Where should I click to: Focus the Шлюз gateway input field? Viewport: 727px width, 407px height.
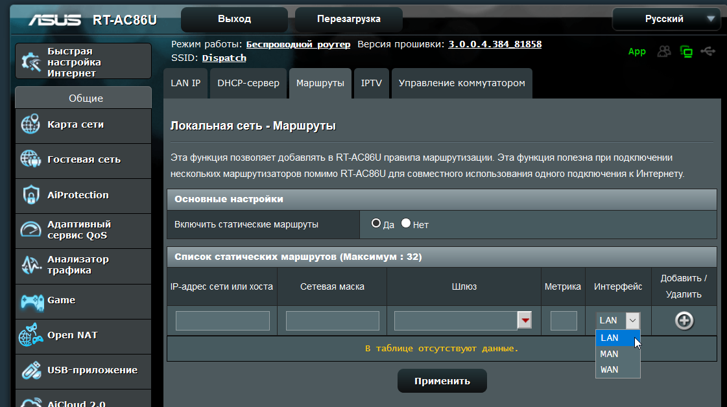(x=456, y=321)
